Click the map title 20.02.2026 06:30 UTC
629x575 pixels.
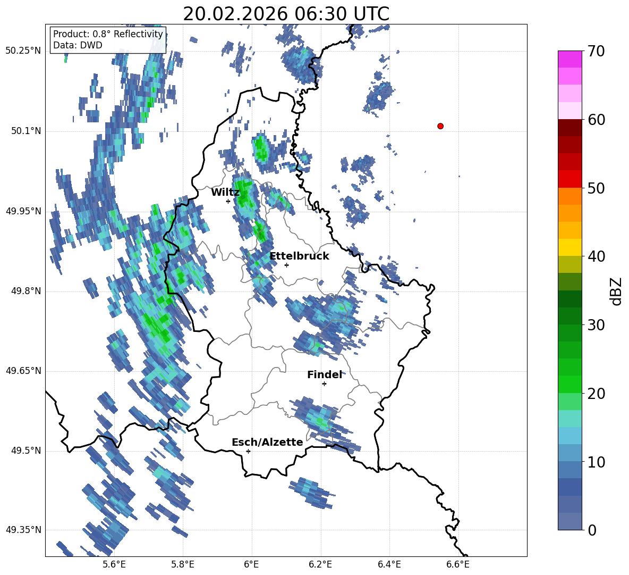286,14
